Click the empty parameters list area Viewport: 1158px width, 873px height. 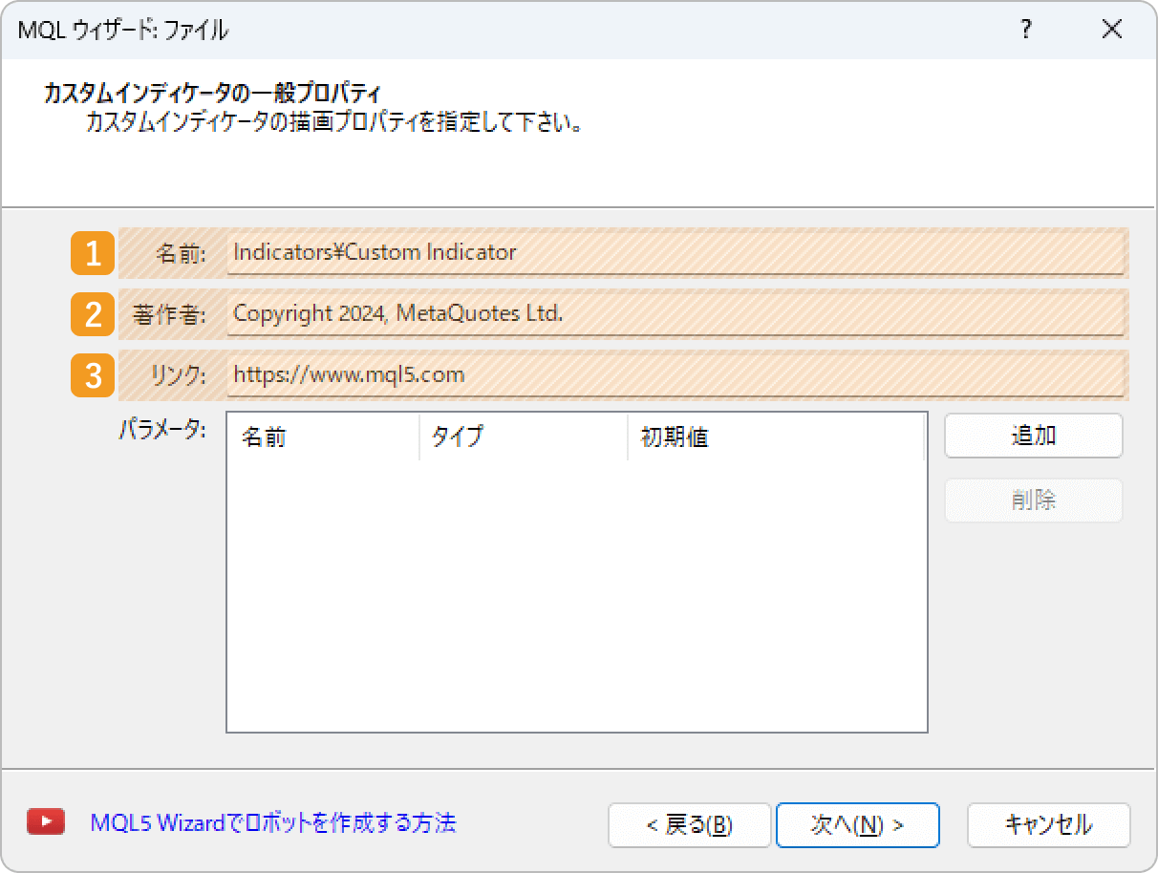[577, 595]
